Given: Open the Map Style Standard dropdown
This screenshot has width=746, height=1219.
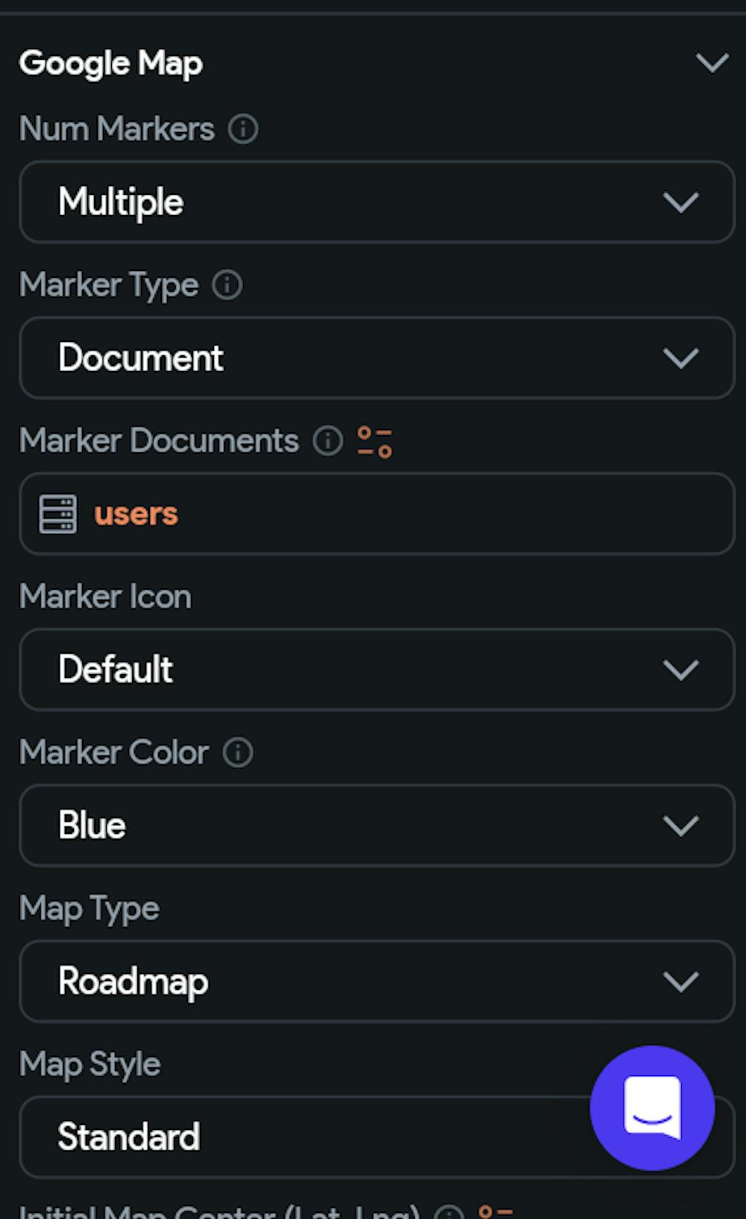Looking at the screenshot, I should click(377, 1138).
